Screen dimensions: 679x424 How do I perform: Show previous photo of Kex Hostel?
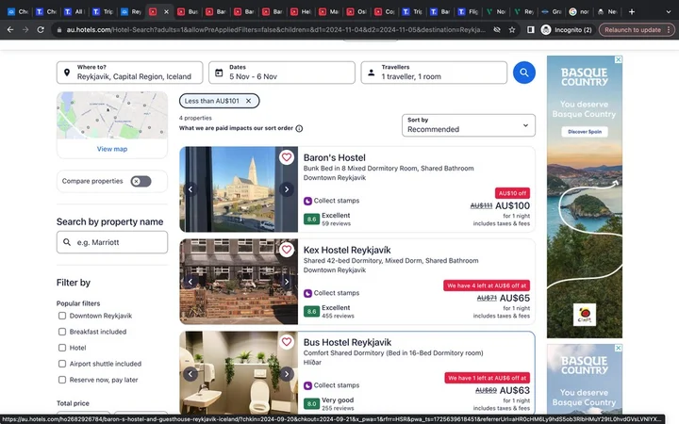pyautogui.click(x=190, y=282)
